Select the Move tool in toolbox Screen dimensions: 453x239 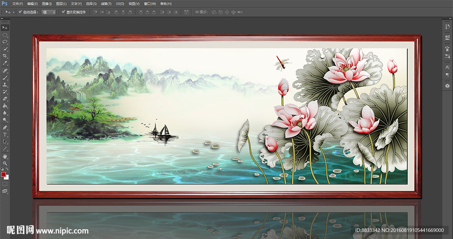pos(5,28)
